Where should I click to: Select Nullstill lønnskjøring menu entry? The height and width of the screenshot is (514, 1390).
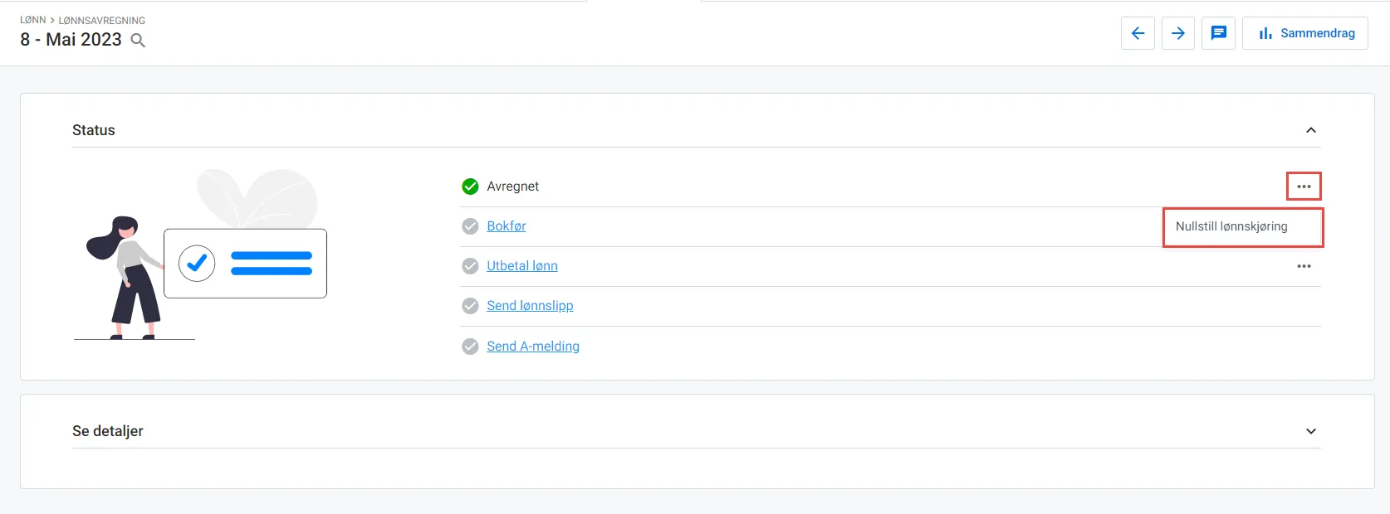pyautogui.click(x=1231, y=226)
